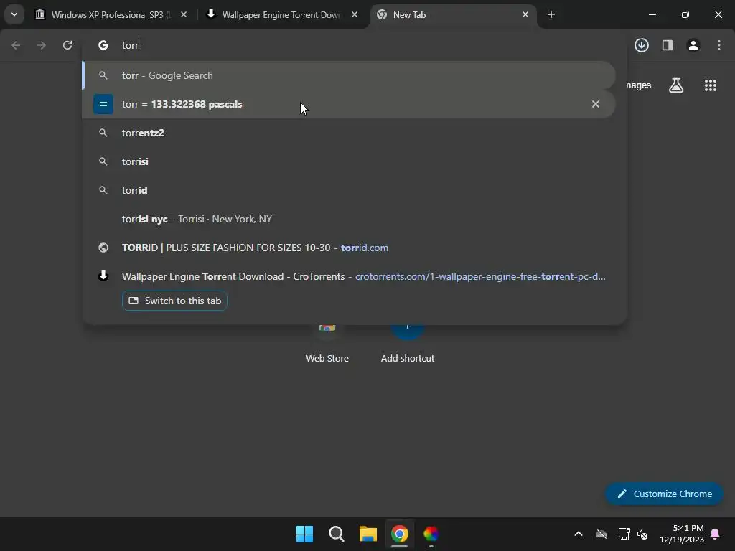Close the New Tab tab
Image resolution: width=735 pixels, height=551 pixels.
pyautogui.click(x=525, y=14)
